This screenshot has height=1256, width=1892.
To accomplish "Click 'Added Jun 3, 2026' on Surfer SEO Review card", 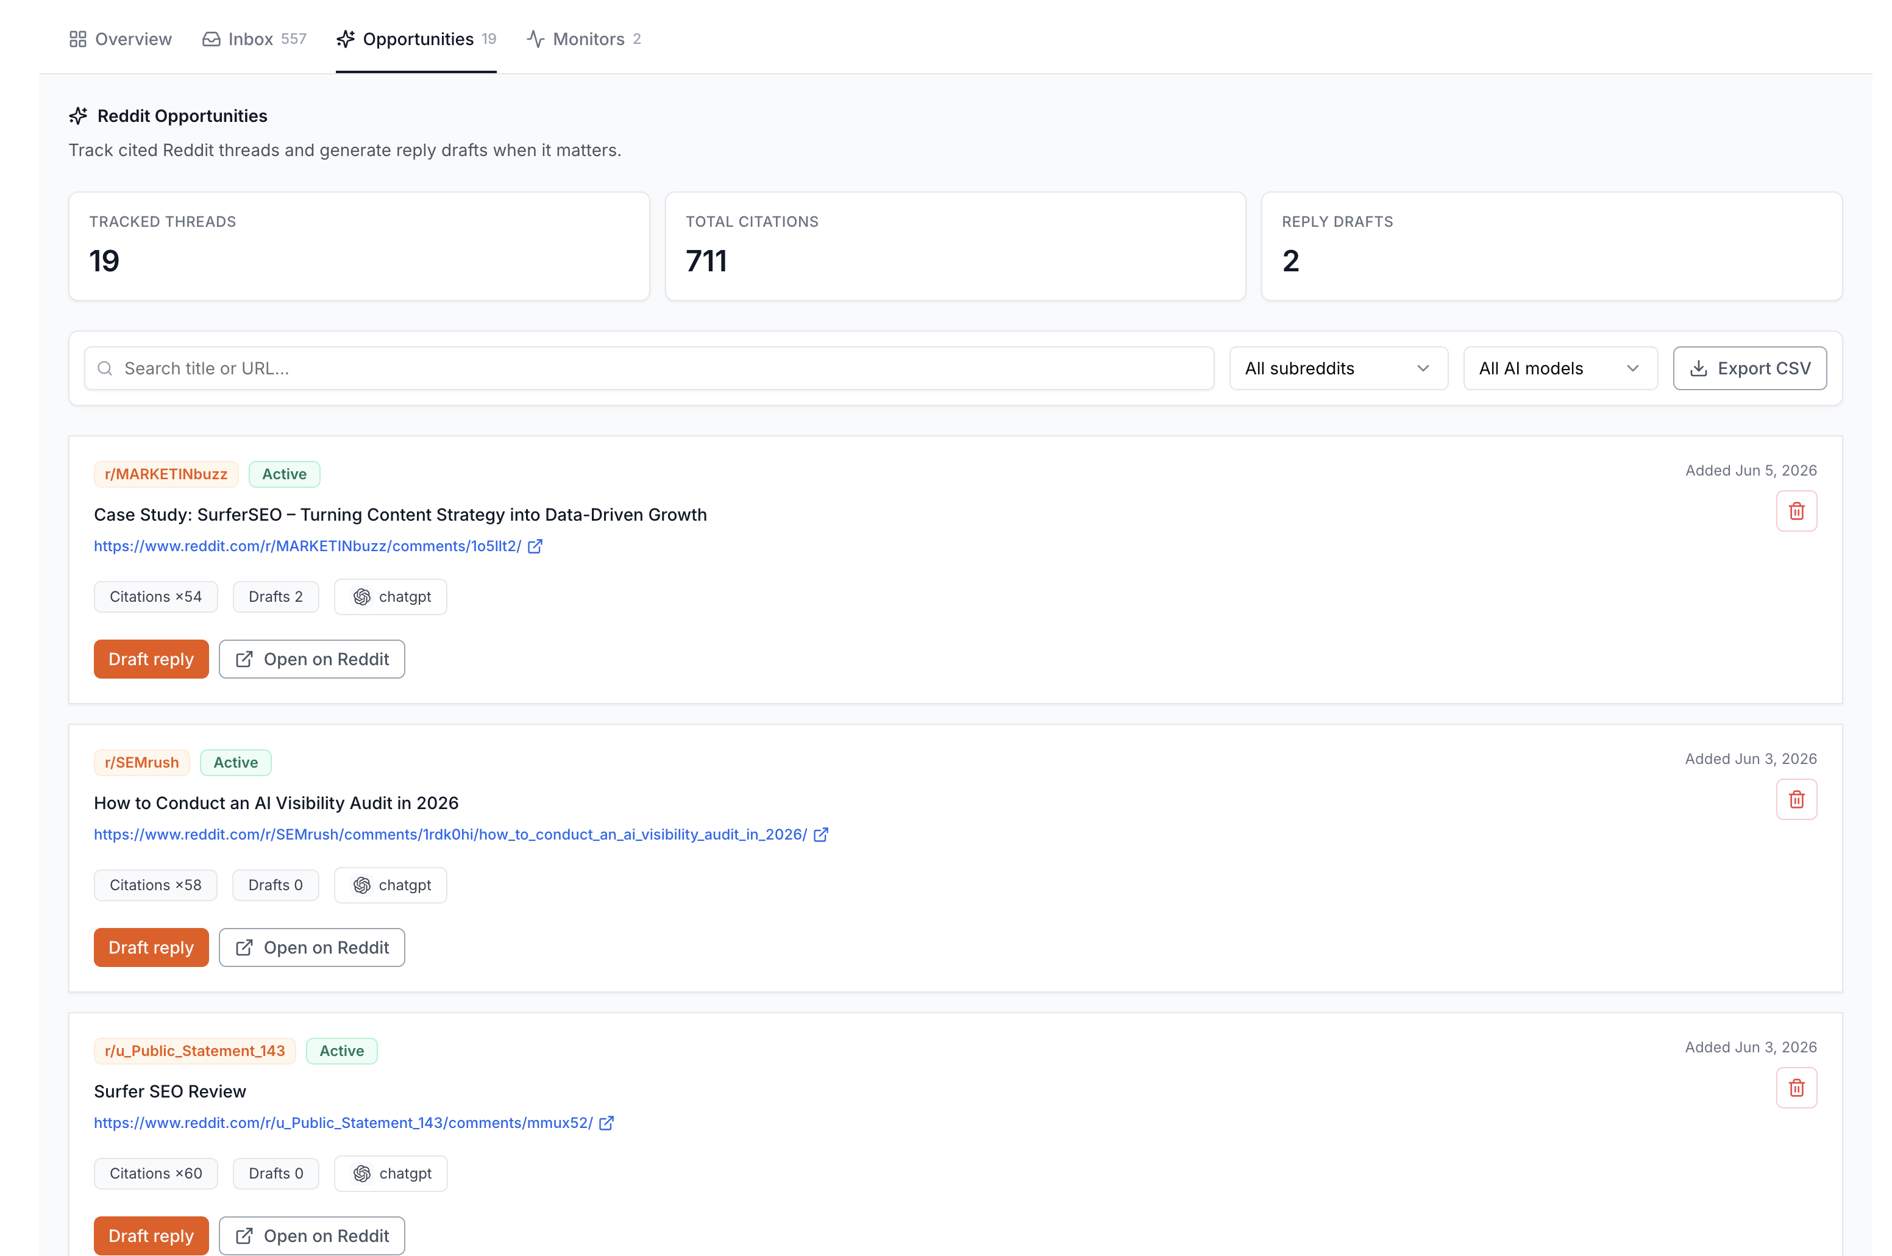I will pyautogui.click(x=1750, y=1047).
